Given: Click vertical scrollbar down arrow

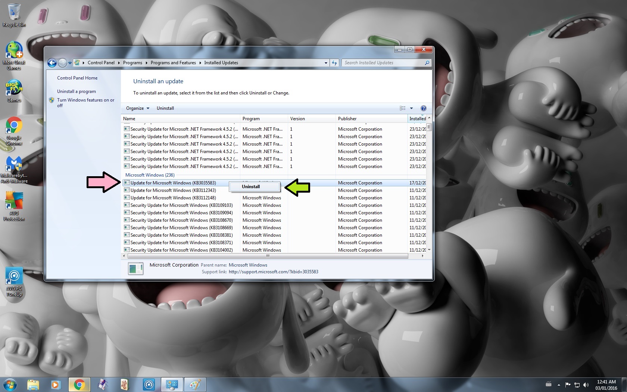Looking at the screenshot, I should (429, 250).
